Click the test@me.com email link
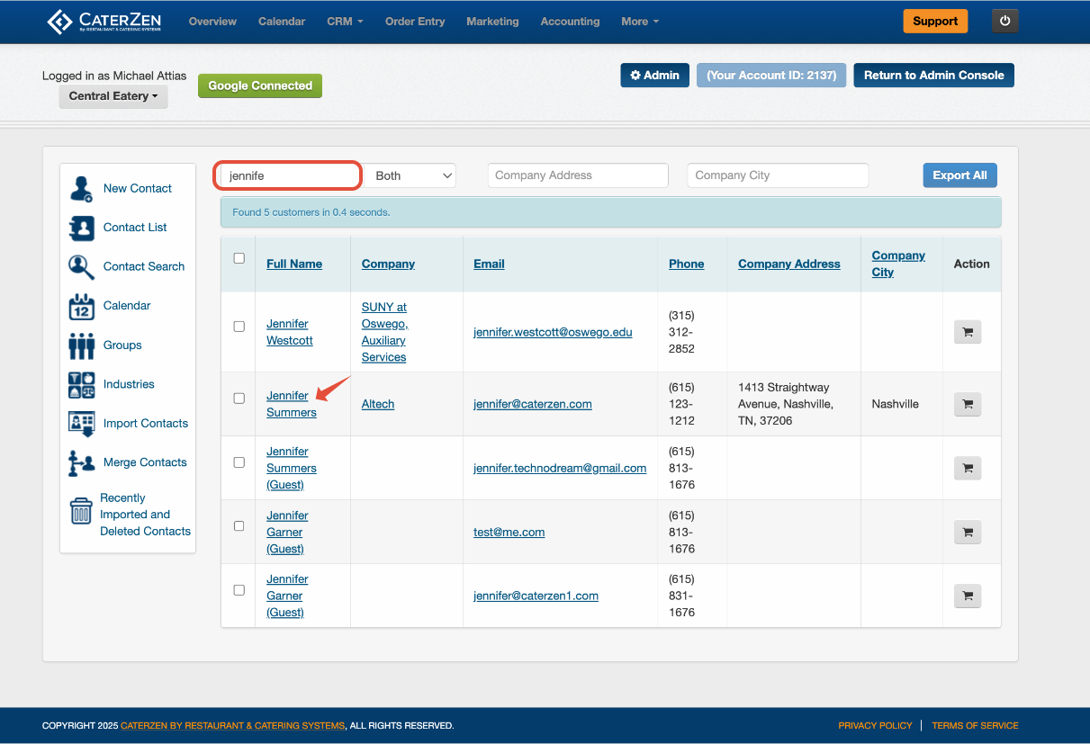This screenshot has width=1090, height=744. click(x=509, y=532)
